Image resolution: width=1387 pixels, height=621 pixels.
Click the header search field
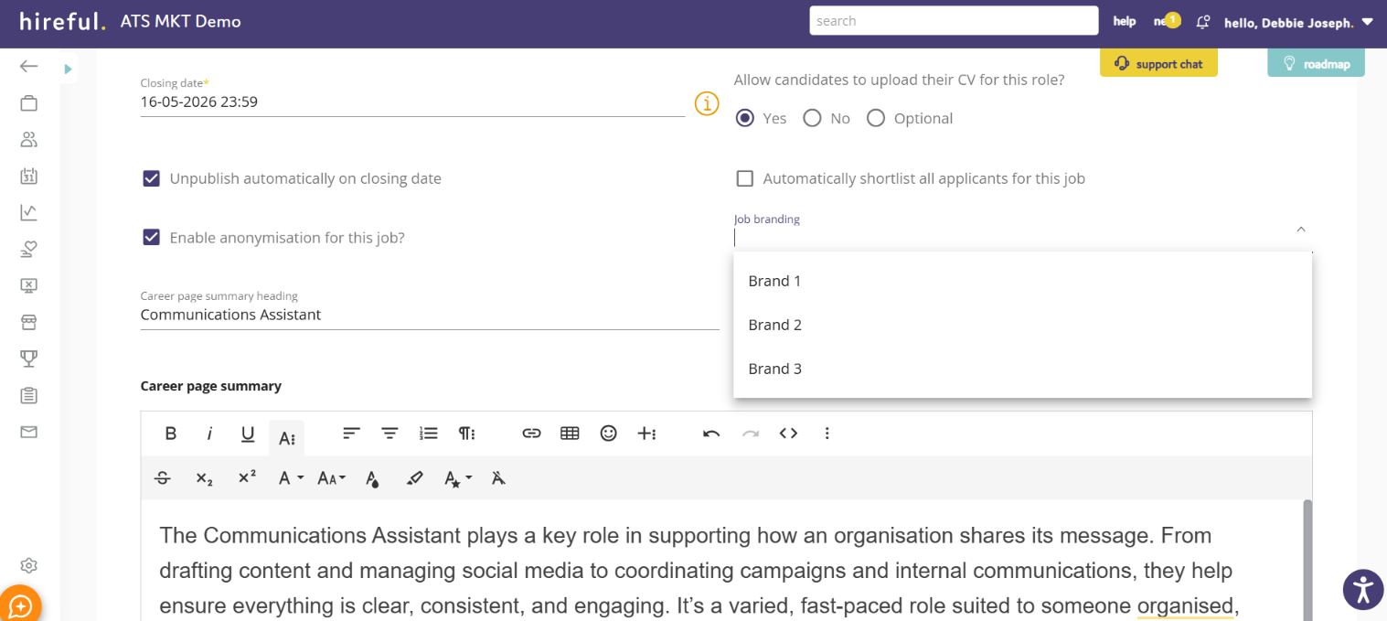[954, 21]
